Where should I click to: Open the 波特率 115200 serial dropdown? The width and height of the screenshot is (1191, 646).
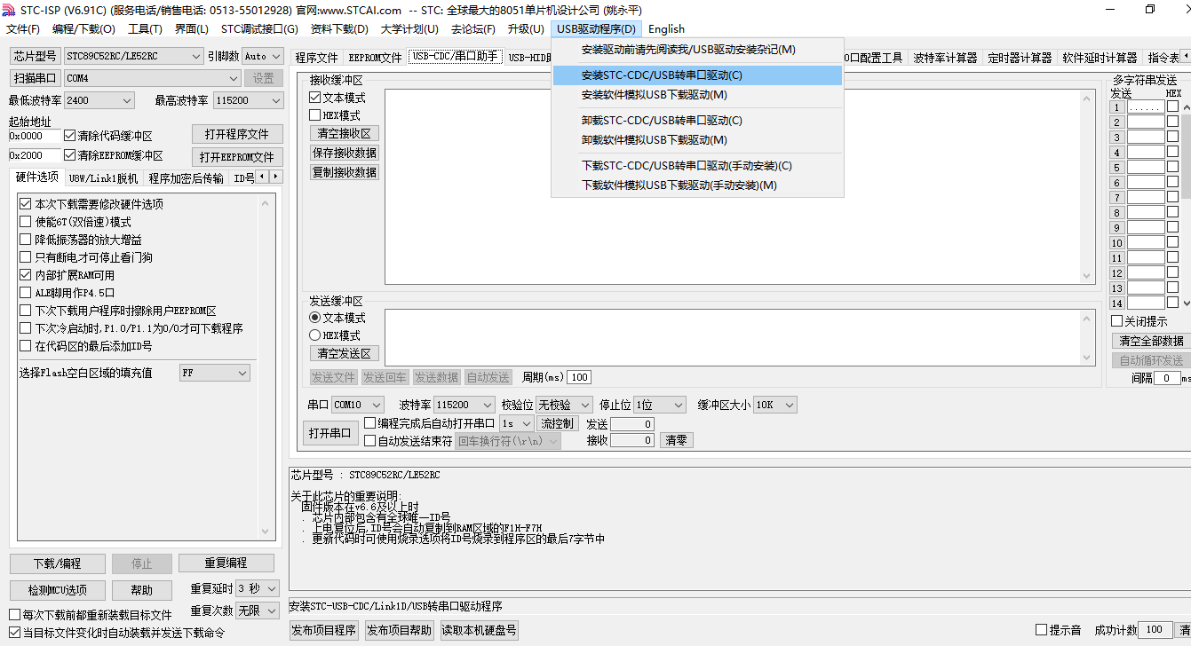(464, 405)
